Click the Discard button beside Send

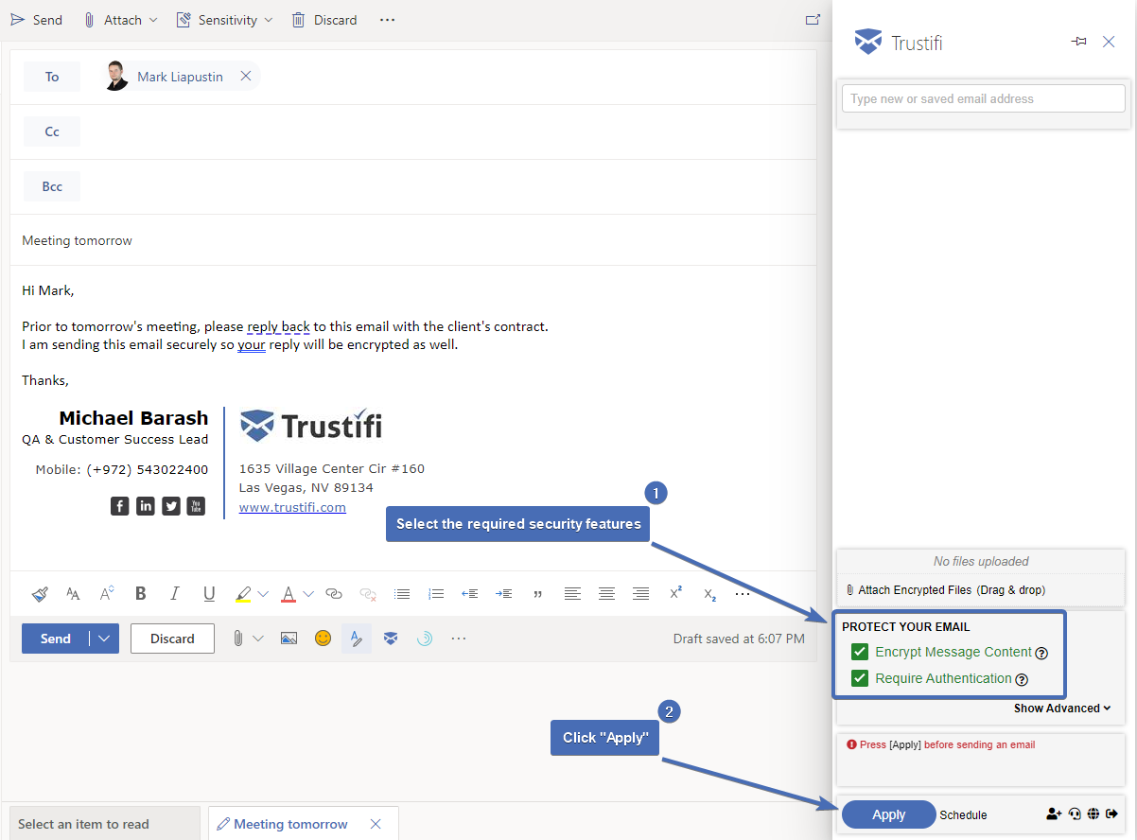172,639
